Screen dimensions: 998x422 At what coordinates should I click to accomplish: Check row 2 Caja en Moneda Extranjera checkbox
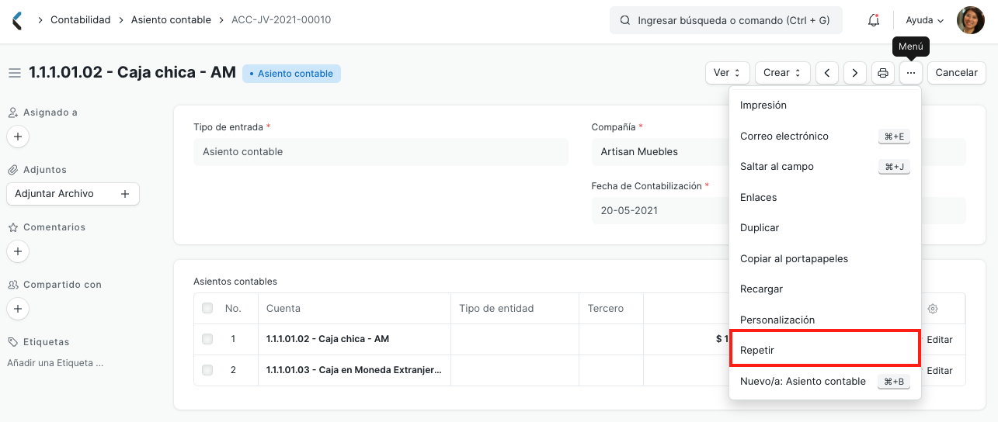[207, 370]
